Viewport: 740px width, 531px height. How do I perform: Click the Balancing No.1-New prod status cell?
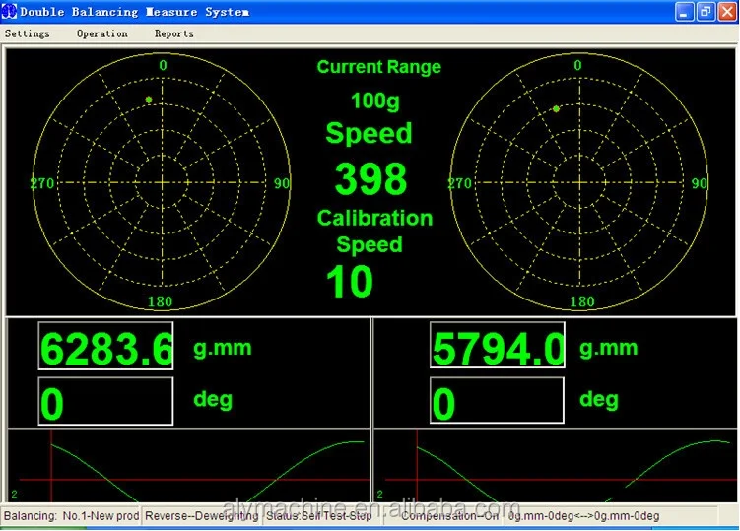click(71, 516)
